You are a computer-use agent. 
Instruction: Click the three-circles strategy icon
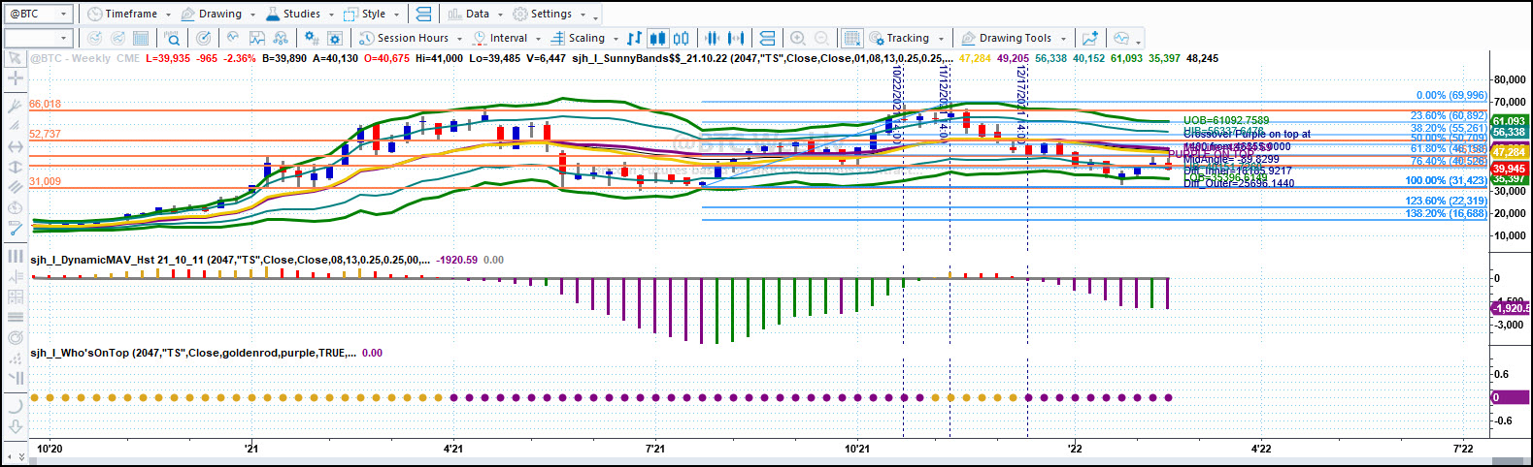click(281, 38)
